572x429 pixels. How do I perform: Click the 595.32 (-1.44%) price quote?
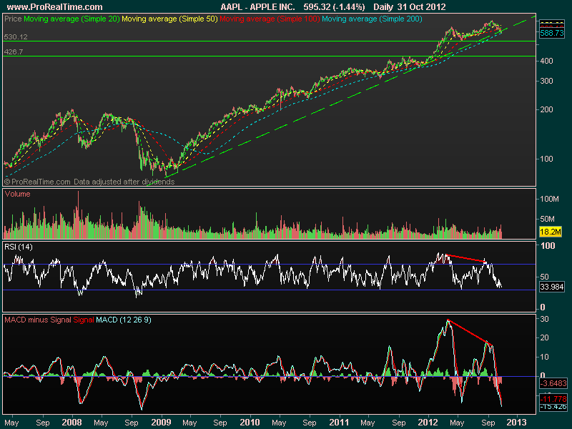pos(334,7)
